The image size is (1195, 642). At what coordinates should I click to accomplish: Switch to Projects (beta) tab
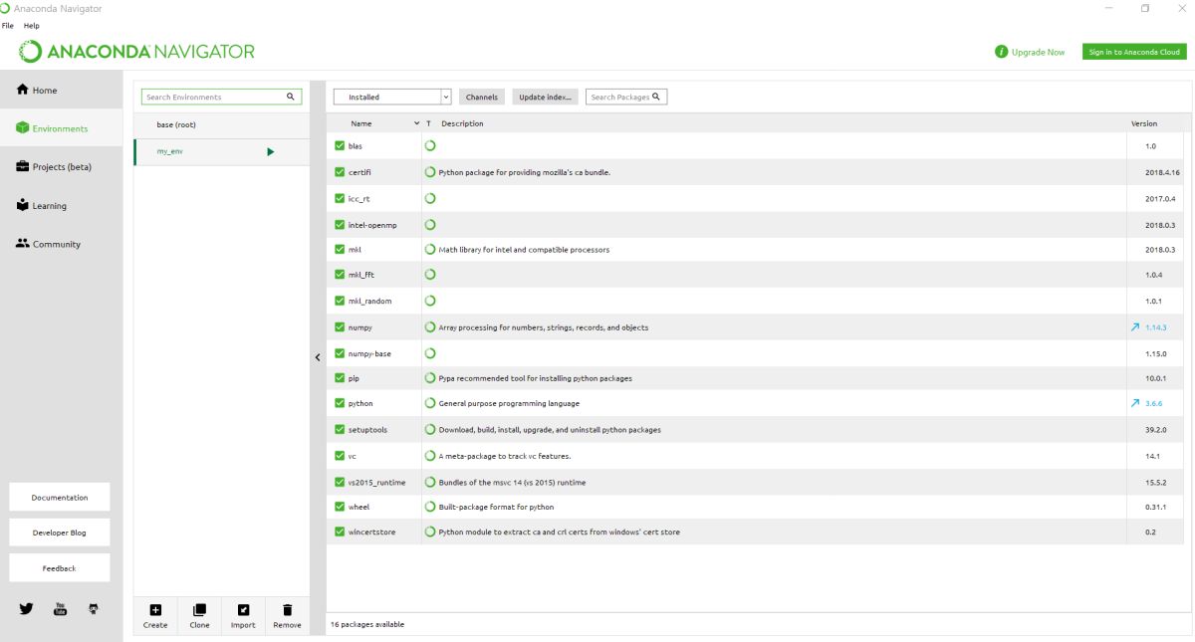pos(62,167)
